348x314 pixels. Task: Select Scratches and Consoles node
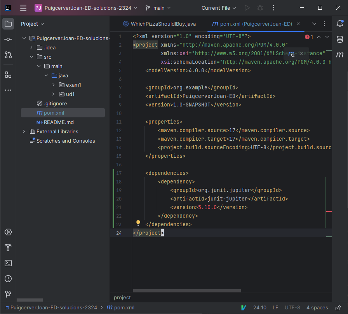pyautogui.click(x=63, y=141)
